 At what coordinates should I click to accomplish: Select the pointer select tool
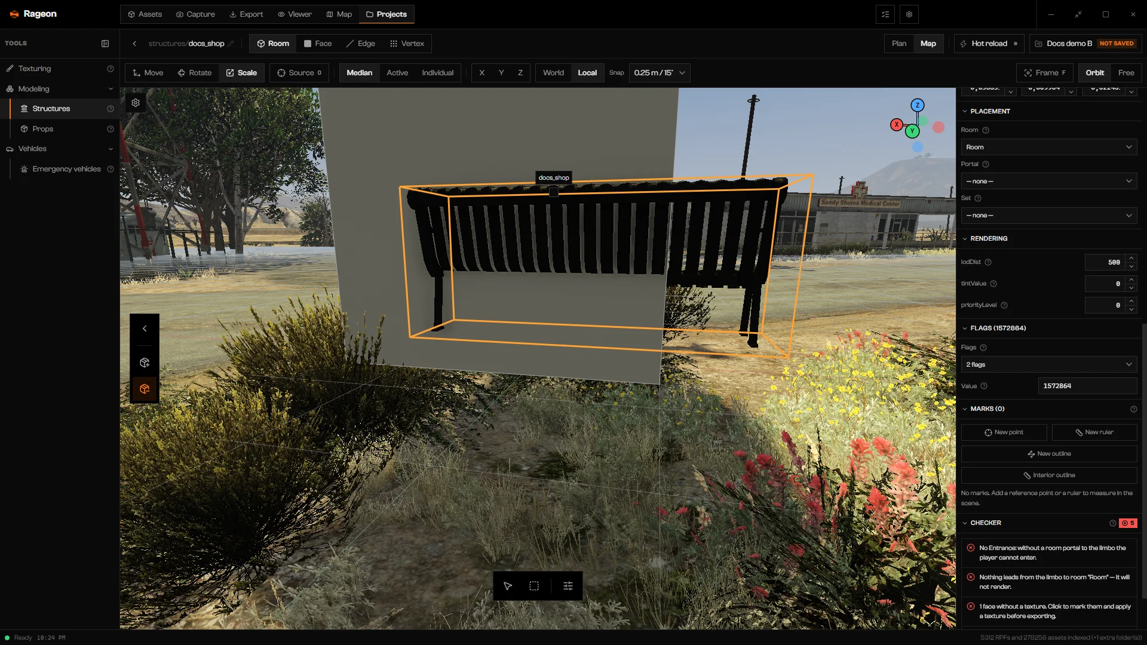(x=508, y=586)
